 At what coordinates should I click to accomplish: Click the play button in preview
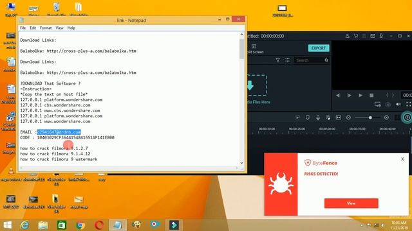349,96
